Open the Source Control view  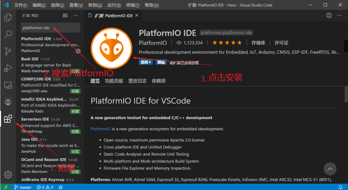[x=8, y=51]
